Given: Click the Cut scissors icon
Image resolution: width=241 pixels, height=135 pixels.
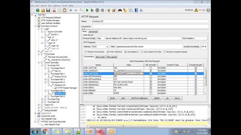Looking at the screenshot, I should coord(54,10).
